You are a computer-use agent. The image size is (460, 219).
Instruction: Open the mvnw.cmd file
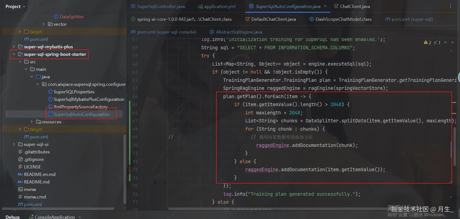pos(35,197)
